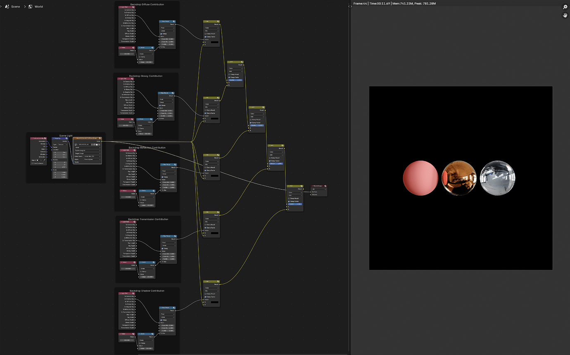Collapse the World Output node with its arrow
570x355 pixels.
(312, 186)
